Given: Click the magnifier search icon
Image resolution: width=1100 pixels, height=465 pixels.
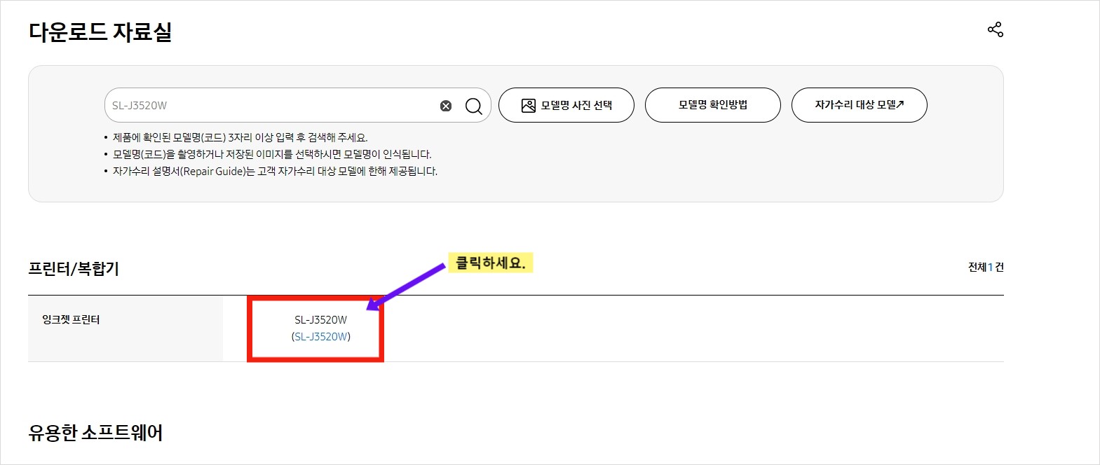Looking at the screenshot, I should [x=474, y=106].
